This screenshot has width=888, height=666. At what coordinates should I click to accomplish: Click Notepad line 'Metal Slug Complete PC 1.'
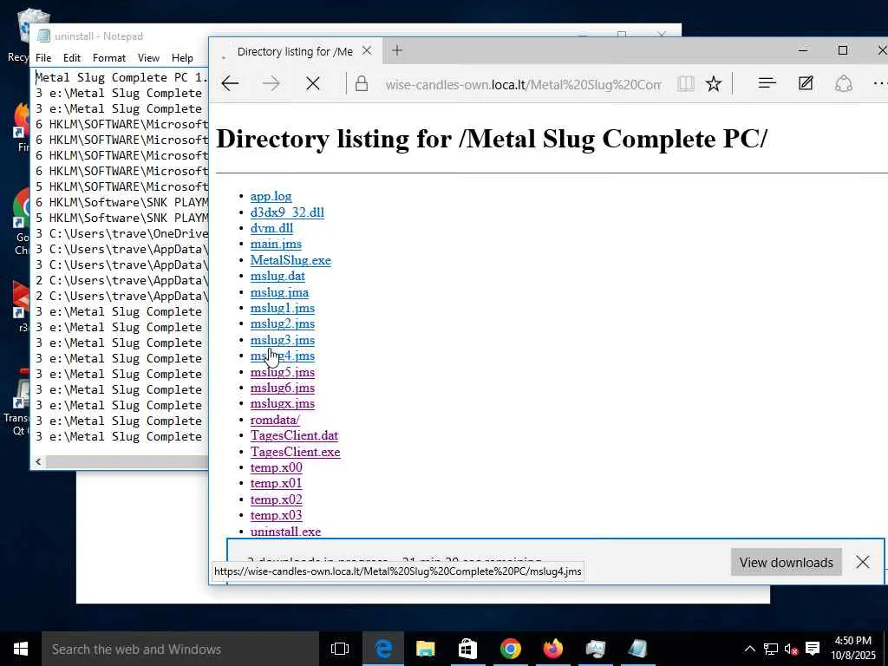coord(121,77)
